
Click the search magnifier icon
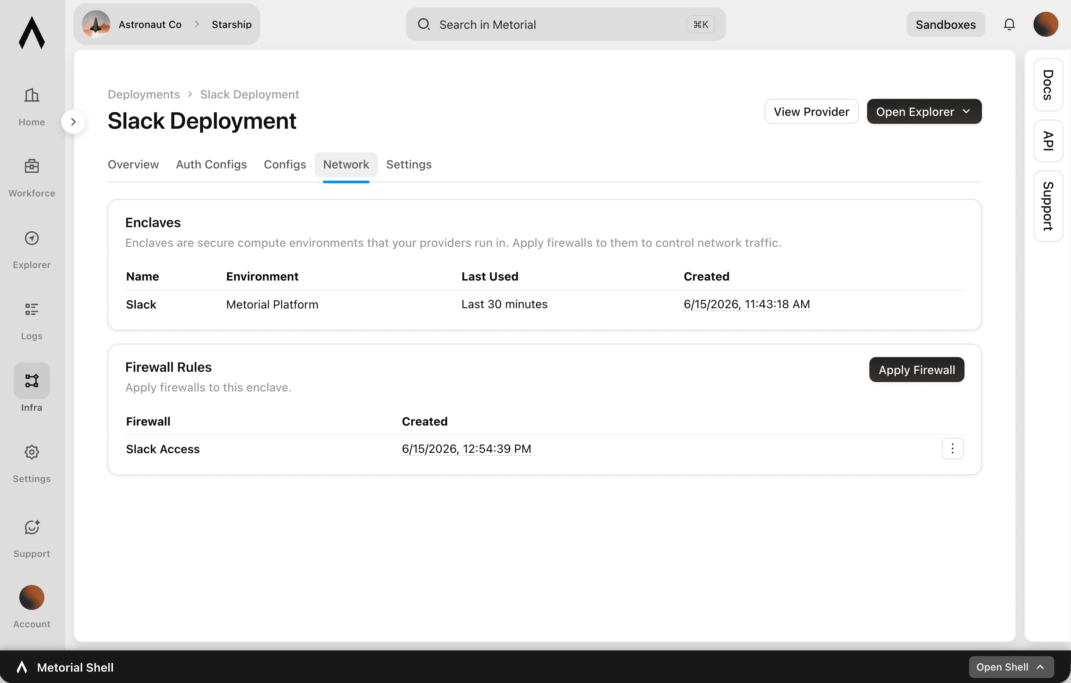pyautogui.click(x=423, y=25)
